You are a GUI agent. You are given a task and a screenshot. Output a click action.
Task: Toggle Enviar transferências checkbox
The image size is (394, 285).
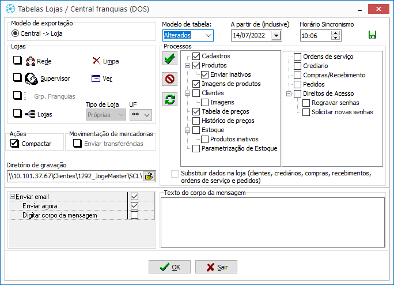coord(77,143)
